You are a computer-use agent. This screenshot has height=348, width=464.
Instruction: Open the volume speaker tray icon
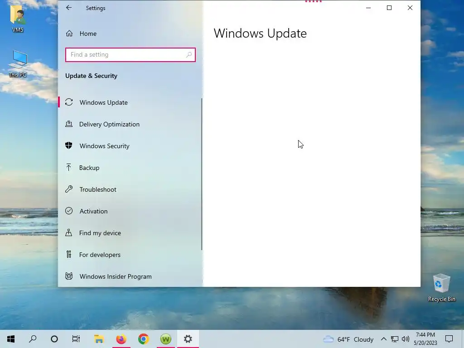point(406,339)
